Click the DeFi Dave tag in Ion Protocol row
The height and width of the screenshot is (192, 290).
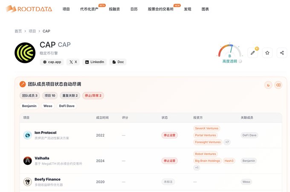[249, 135]
